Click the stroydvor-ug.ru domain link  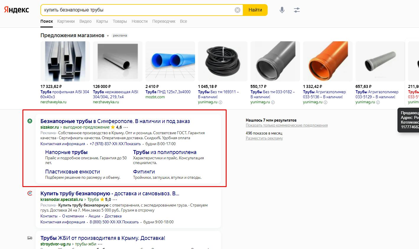[55, 244]
